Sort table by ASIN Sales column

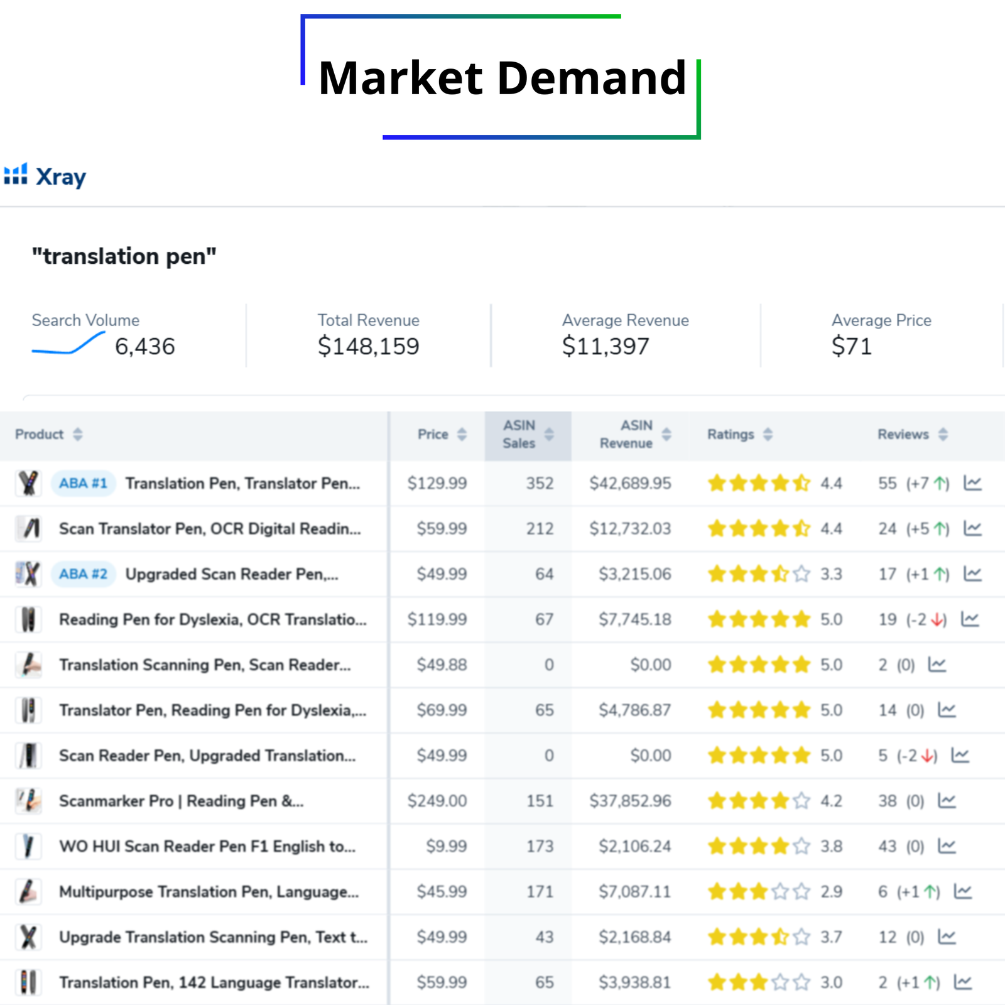coord(549,434)
